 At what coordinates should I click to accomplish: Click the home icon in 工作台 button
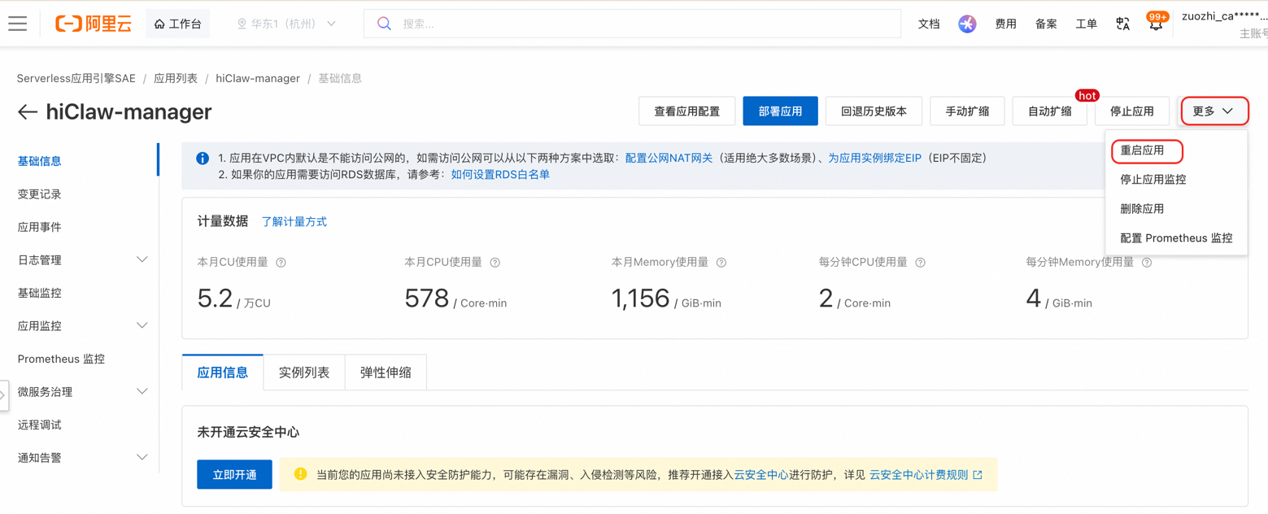[159, 24]
